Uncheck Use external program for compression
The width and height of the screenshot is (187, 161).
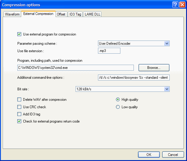pyautogui.click(x=19, y=34)
